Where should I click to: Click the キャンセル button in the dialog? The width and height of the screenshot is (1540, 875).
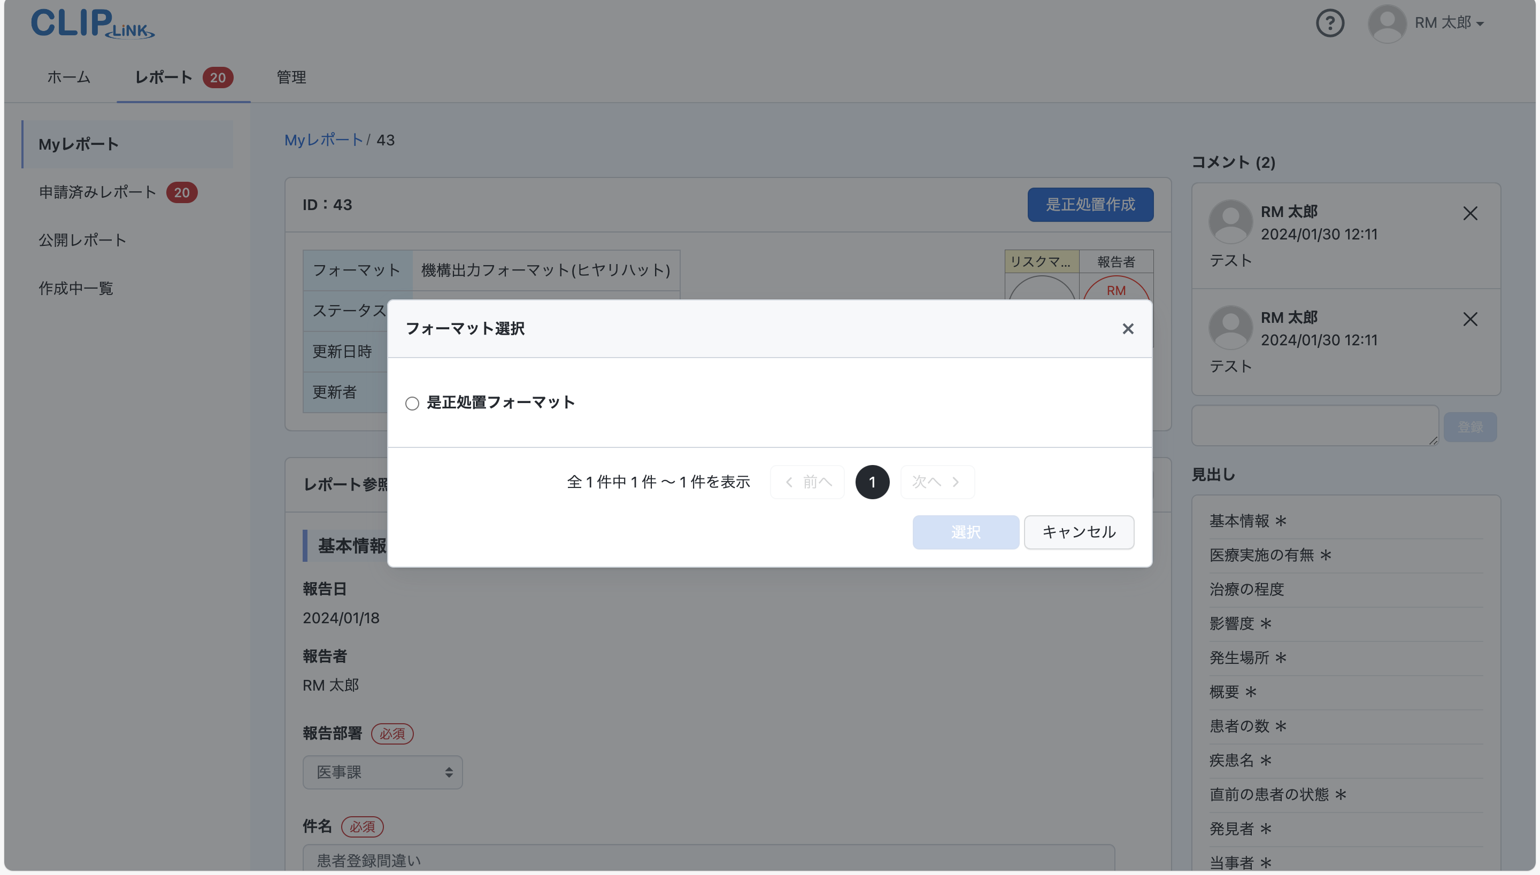(1078, 532)
